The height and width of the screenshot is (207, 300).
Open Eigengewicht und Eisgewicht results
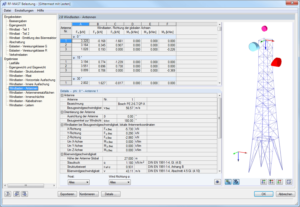pos(27,67)
